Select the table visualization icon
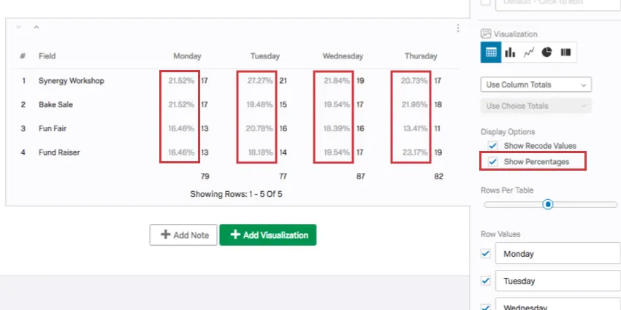Viewport: 621px width, 310px height. (490, 53)
